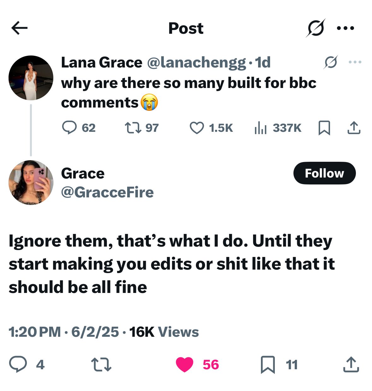Like Lana Grace's post
This screenshot has width=372, height=391.
tap(197, 128)
